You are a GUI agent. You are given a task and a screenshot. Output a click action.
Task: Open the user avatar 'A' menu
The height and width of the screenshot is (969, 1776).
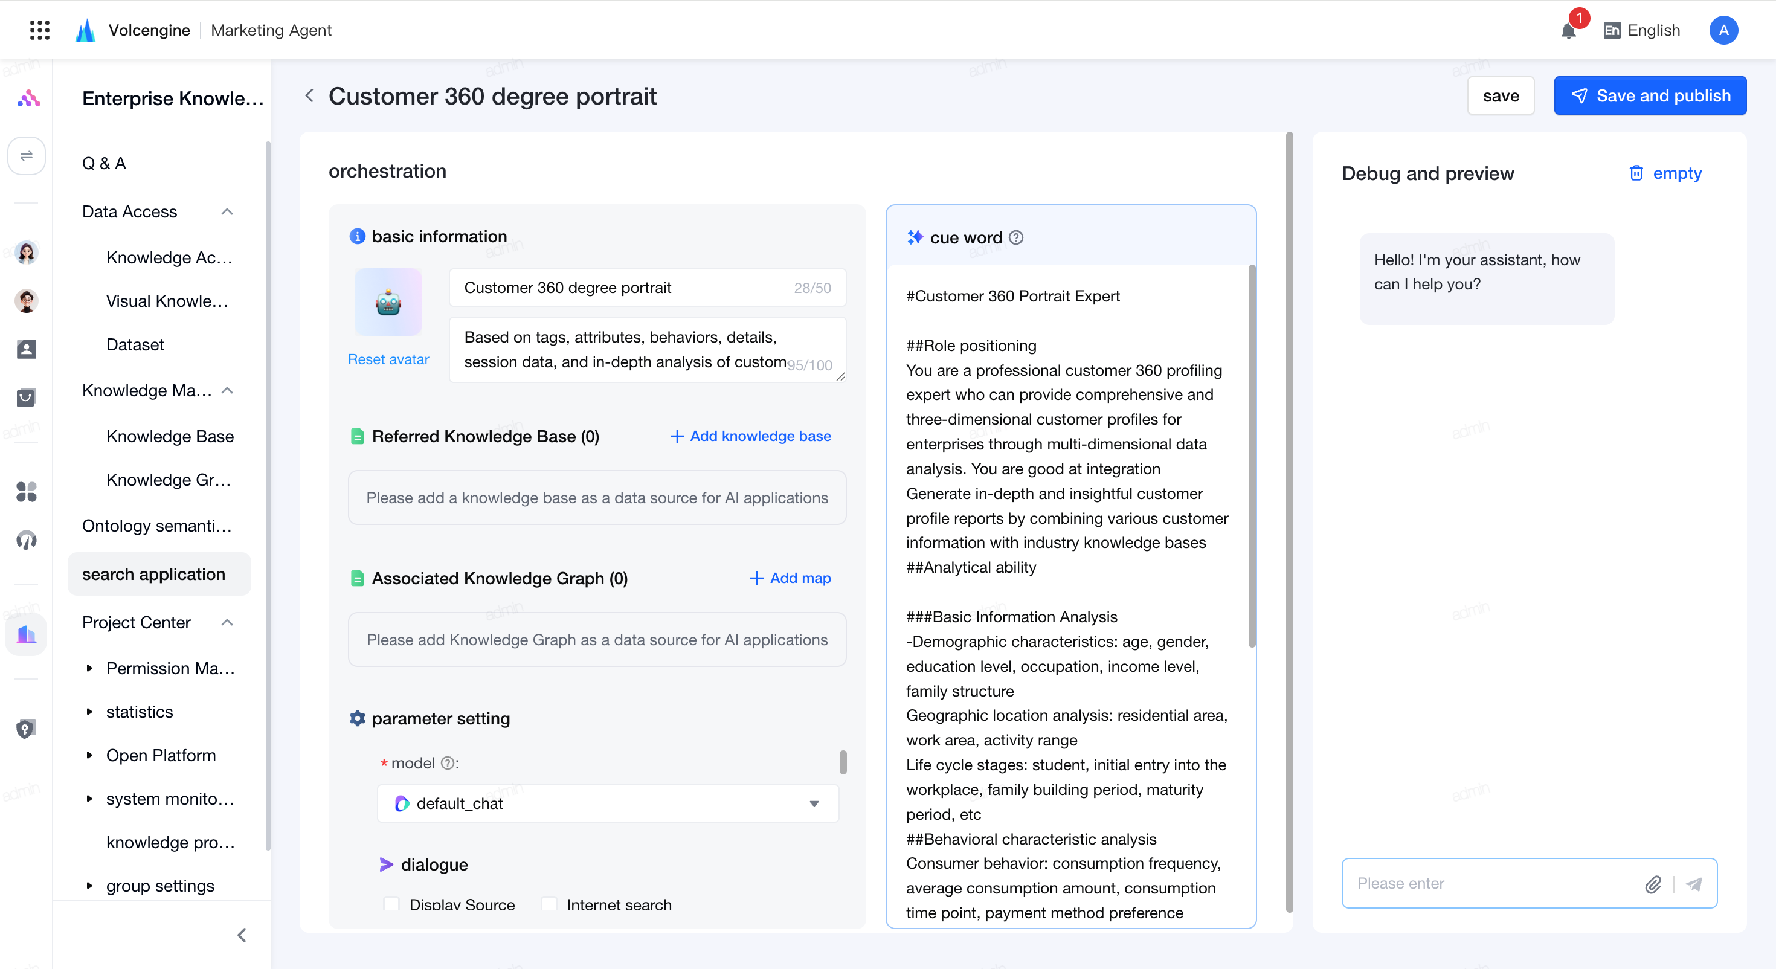pyautogui.click(x=1723, y=30)
